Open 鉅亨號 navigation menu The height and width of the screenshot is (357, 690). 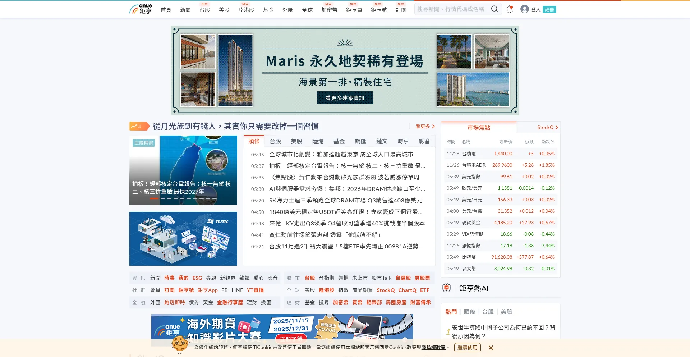(379, 10)
